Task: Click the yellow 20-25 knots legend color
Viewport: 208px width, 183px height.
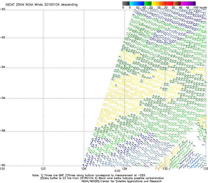Action: (x=155, y=3)
